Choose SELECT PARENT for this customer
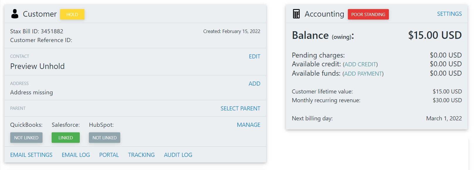Image resolution: width=476 pixels, height=170 pixels. [x=240, y=108]
